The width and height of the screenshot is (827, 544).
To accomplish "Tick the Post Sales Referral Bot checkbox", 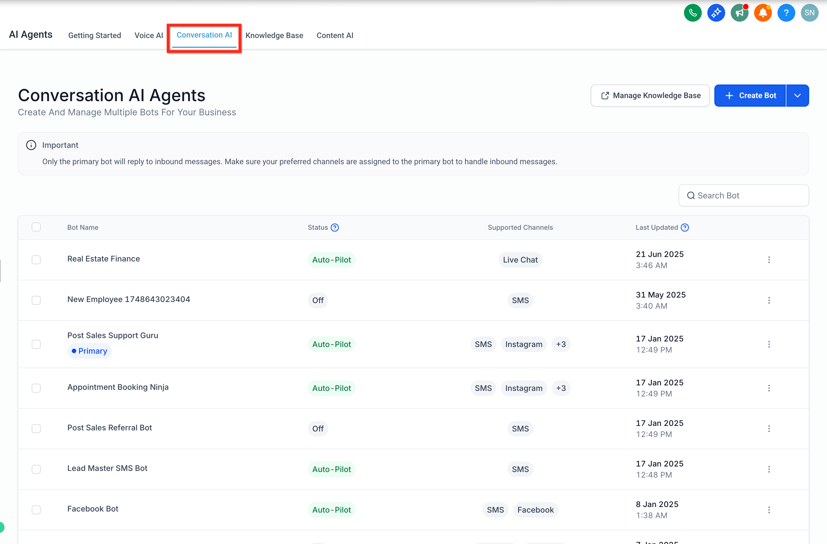I will click(36, 429).
